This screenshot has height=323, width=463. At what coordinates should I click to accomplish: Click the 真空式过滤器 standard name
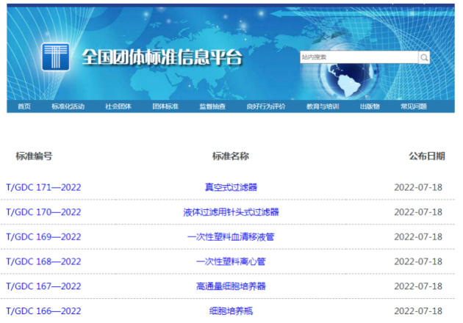pyautogui.click(x=231, y=187)
